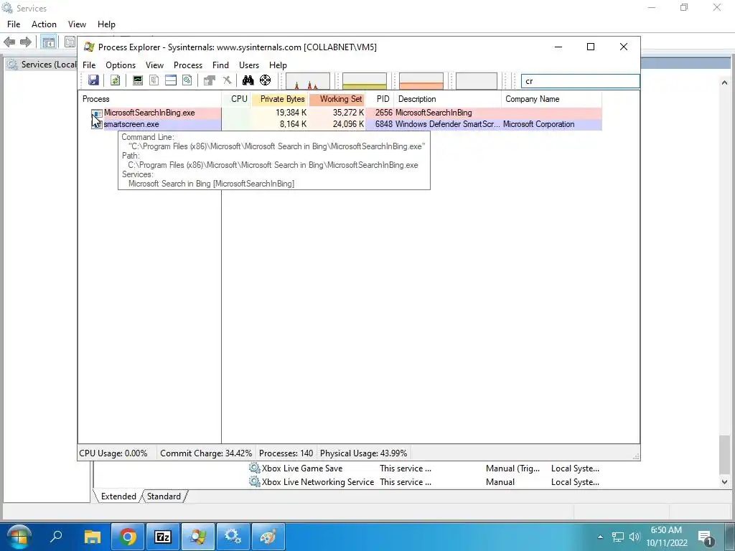Click the smartscreen.exe process icon
Screen dimensions: 735x551
pyautogui.click(x=97, y=125)
